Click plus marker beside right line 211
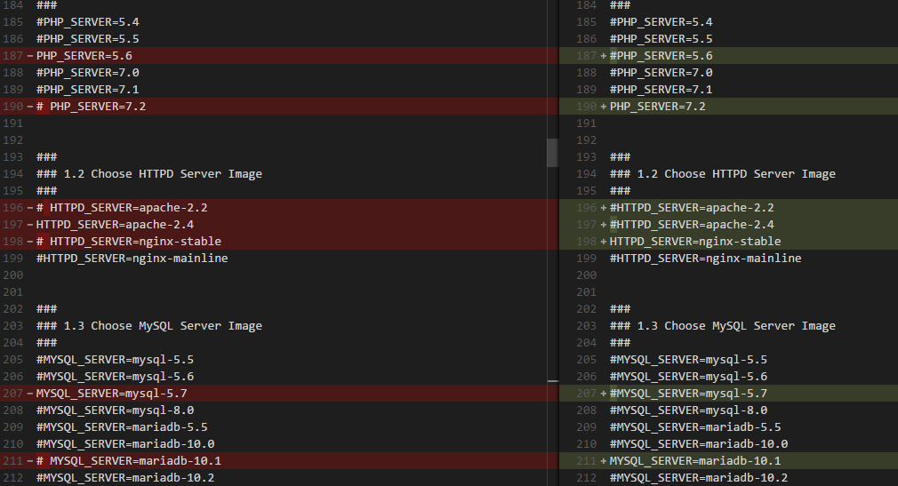Image resolution: width=898 pixels, height=486 pixels. click(603, 461)
